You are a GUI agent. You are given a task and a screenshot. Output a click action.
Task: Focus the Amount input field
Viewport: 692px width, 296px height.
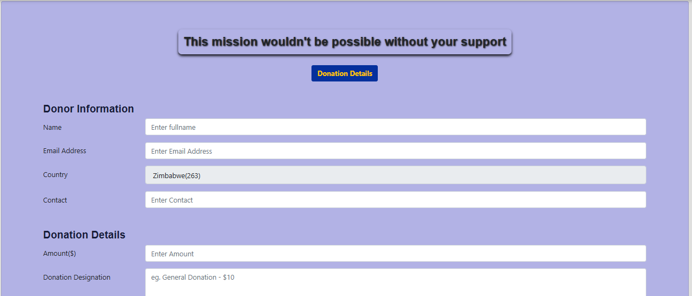[395, 254]
